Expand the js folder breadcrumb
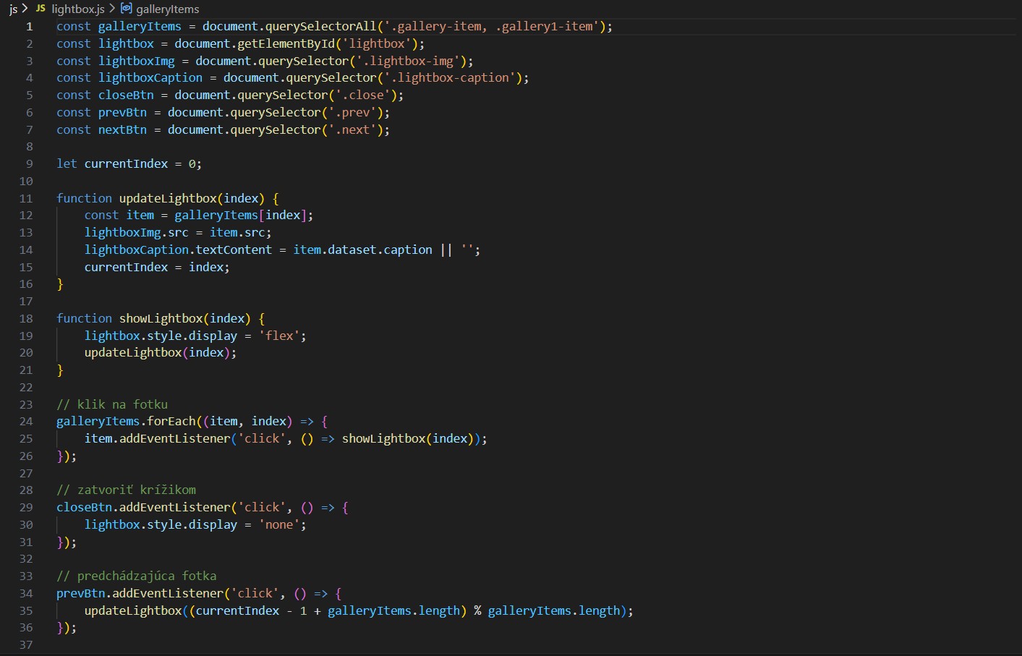 13,9
